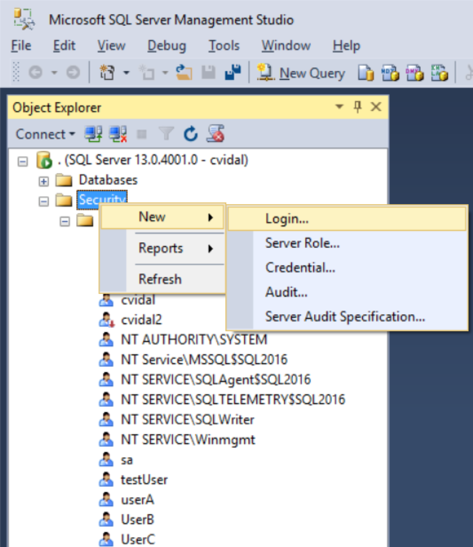Click the Stop square icon in Object Explorer
473x547 pixels.
coord(142,134)
